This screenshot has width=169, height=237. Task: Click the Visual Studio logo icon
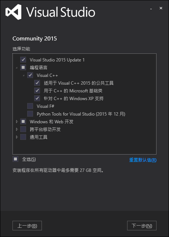[14, 12]
